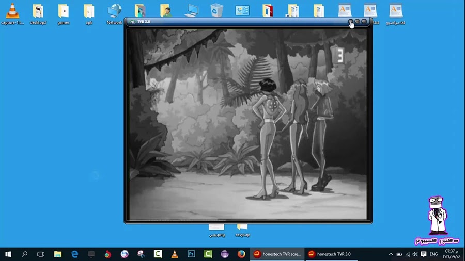Open the Recycle Bin on desktop
The width and height of the screenshot is (465, 261).
tap(217, 11)
